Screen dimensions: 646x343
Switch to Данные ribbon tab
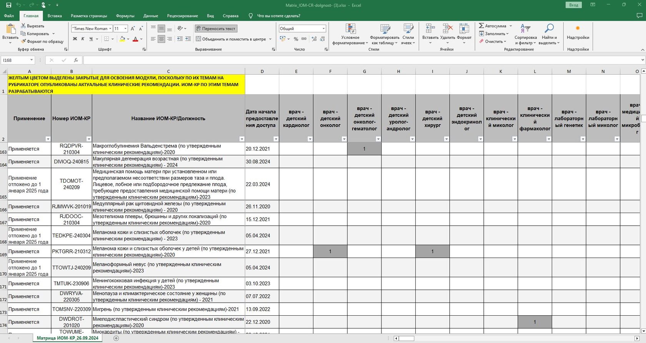coord(151,16)
